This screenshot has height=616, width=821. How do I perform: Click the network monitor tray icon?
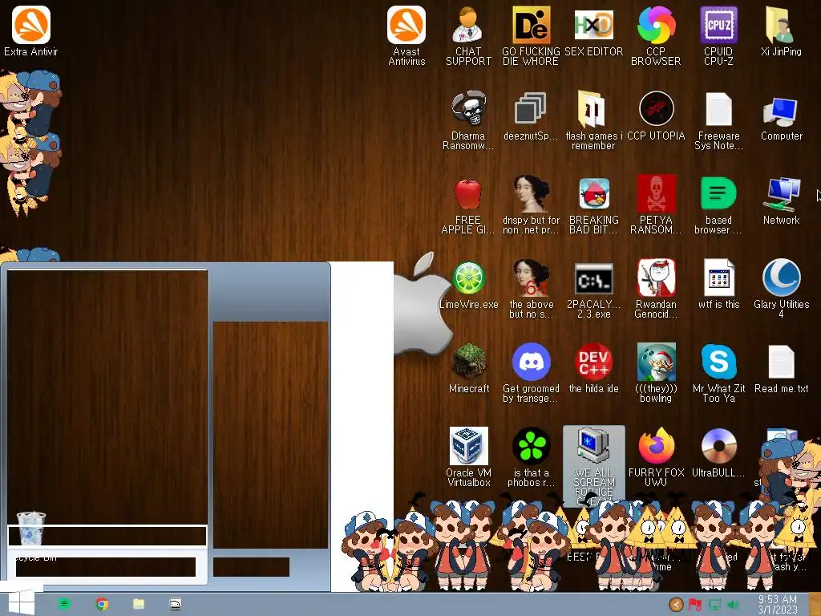click(714, 605)
